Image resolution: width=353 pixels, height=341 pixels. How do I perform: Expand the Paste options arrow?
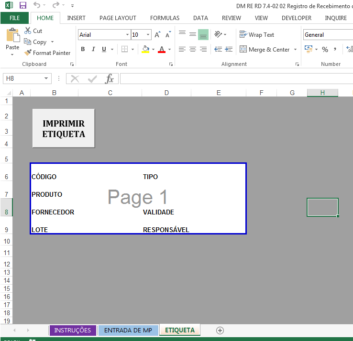[12, 54]
